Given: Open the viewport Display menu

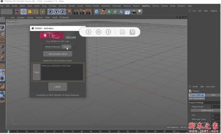Looking at the screenshot, I should point(30,17).
